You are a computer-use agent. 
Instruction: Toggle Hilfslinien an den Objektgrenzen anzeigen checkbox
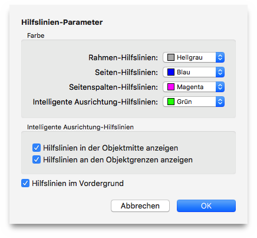(x=37, y=159)
